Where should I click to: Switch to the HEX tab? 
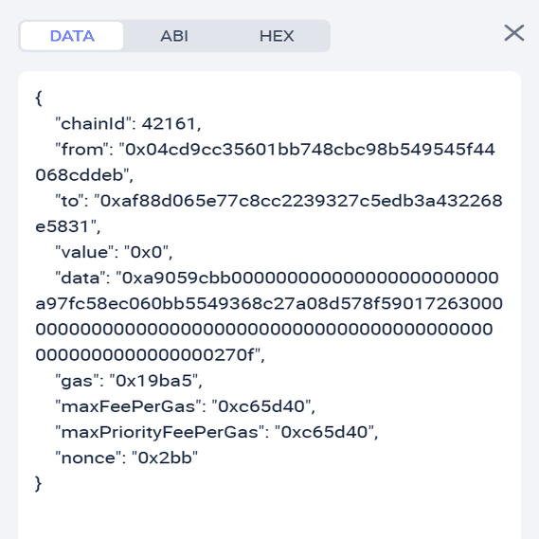[277, 36]
